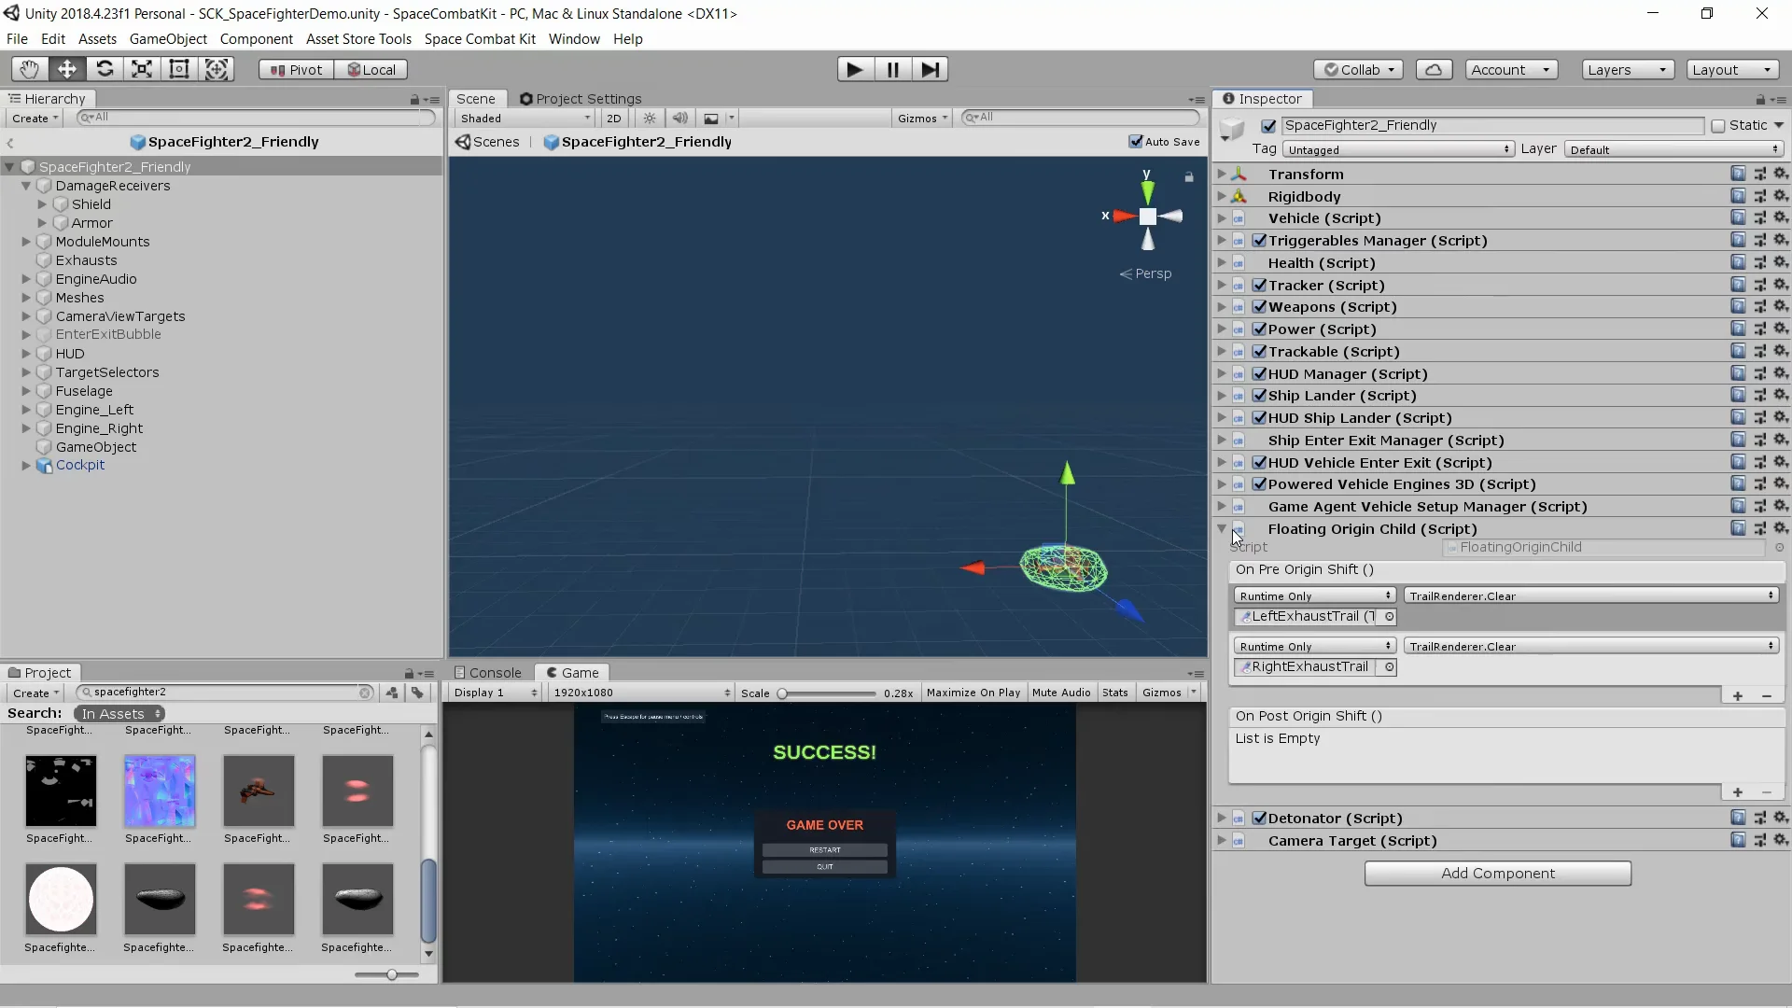Click Maximize On Play button
The height and width of the screenshot is (1008, 1792).
point(973,693)
